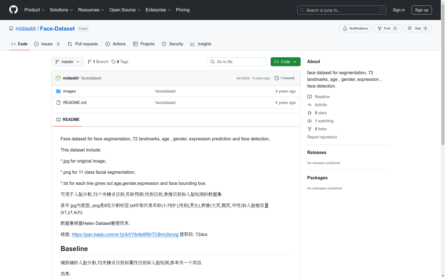
Task: Open the Pull requests tab
Action: 83,44
